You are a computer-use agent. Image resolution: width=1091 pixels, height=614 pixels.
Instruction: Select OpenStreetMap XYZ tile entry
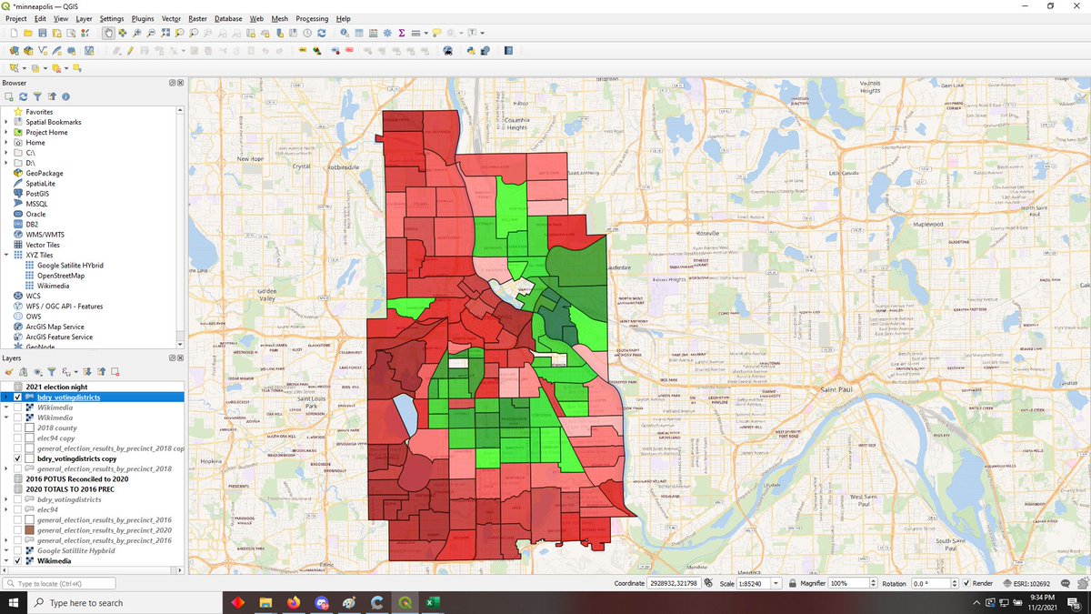61,275
